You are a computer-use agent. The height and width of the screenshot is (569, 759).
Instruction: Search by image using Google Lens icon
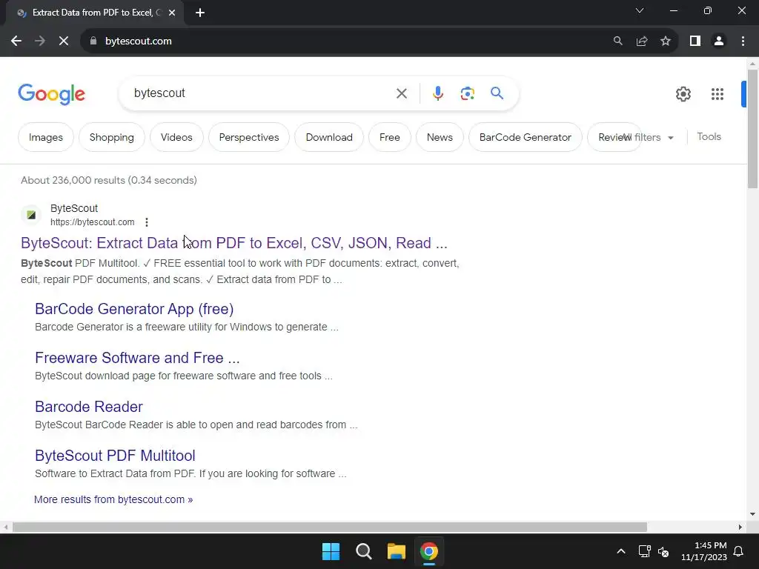click(x=467, y=93)
